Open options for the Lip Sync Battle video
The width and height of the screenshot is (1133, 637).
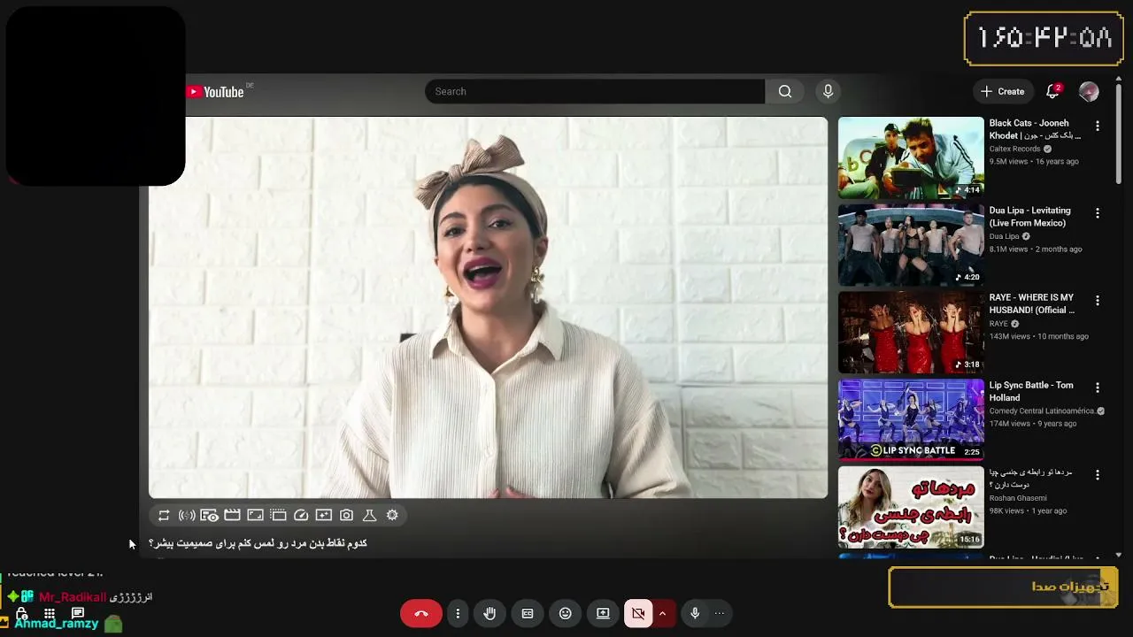tap(1098, 388)
